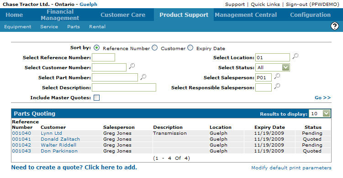Screen dimensions: 343x178
Task: Click Select Part Number lookup magnifier
Action: click(x=143, y=77)
